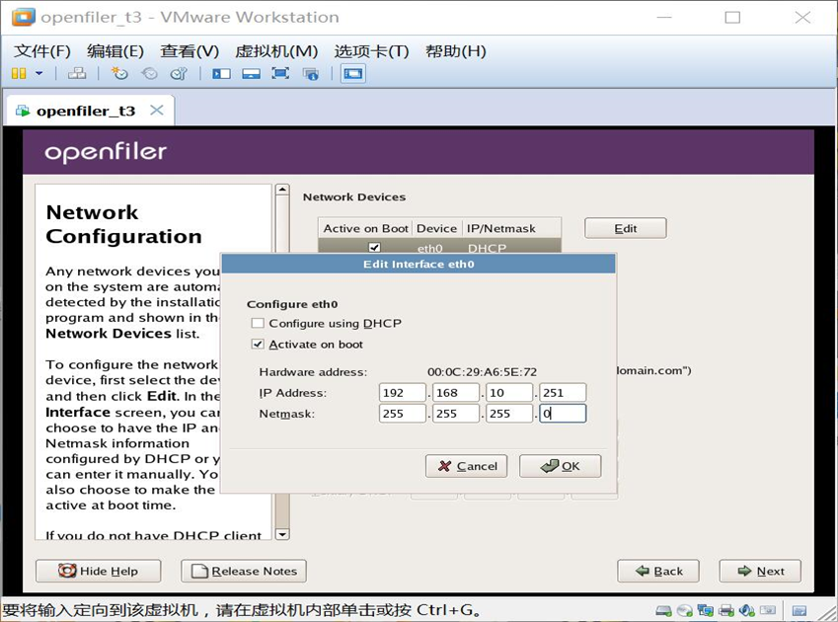Image resolution: width=838 pixels, height=622 pixels.
Task: Open the 选项卡(T) menu
Action: tap(371, 51)
